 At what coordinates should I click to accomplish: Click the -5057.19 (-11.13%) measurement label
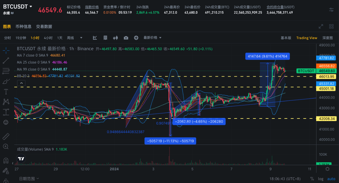[170, 141]
